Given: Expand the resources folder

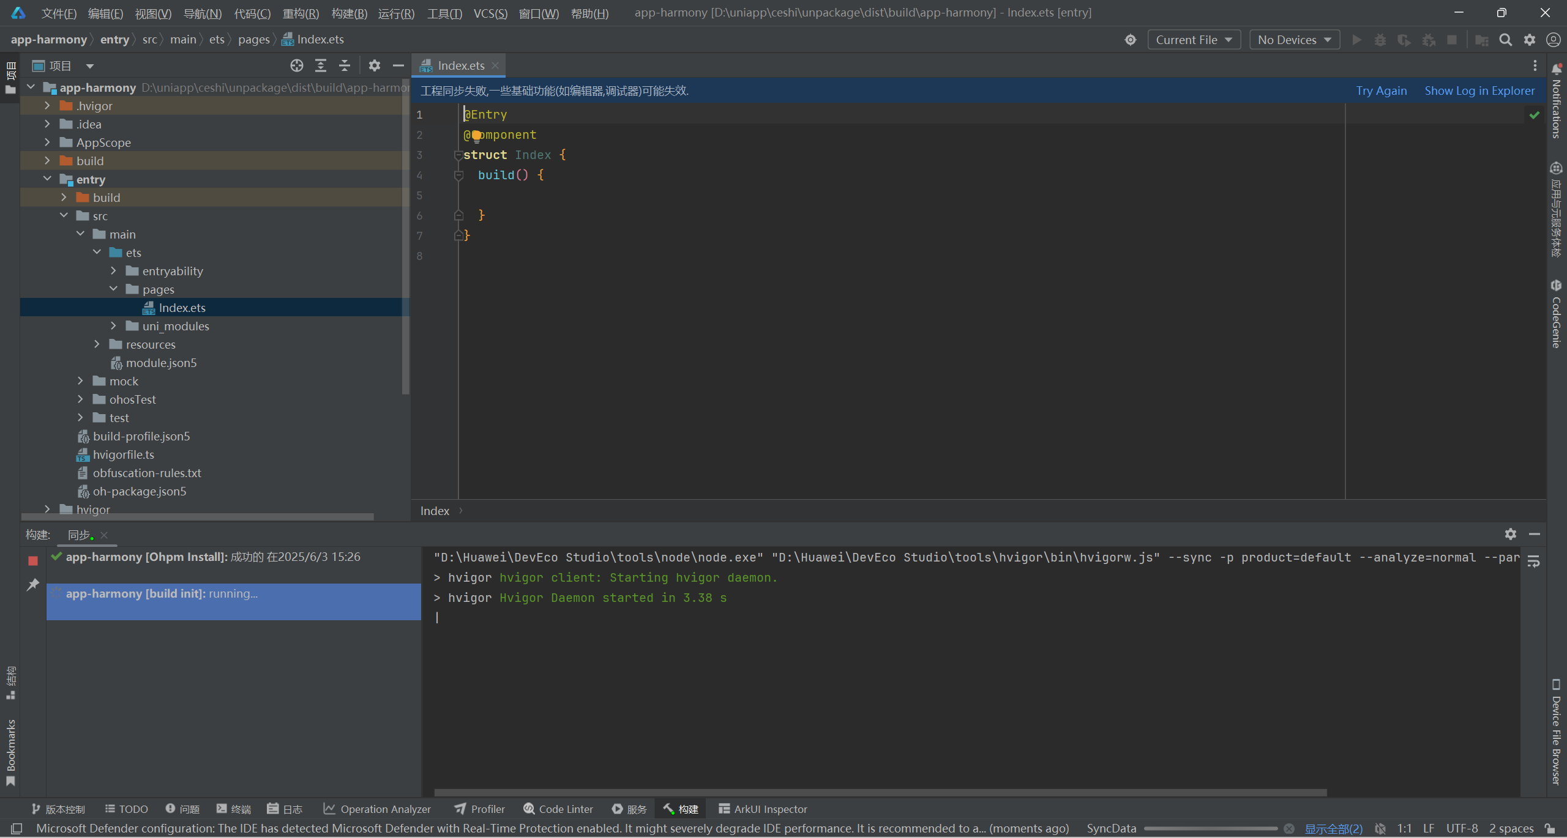Looking at the screenshot, I should point(97,344).
